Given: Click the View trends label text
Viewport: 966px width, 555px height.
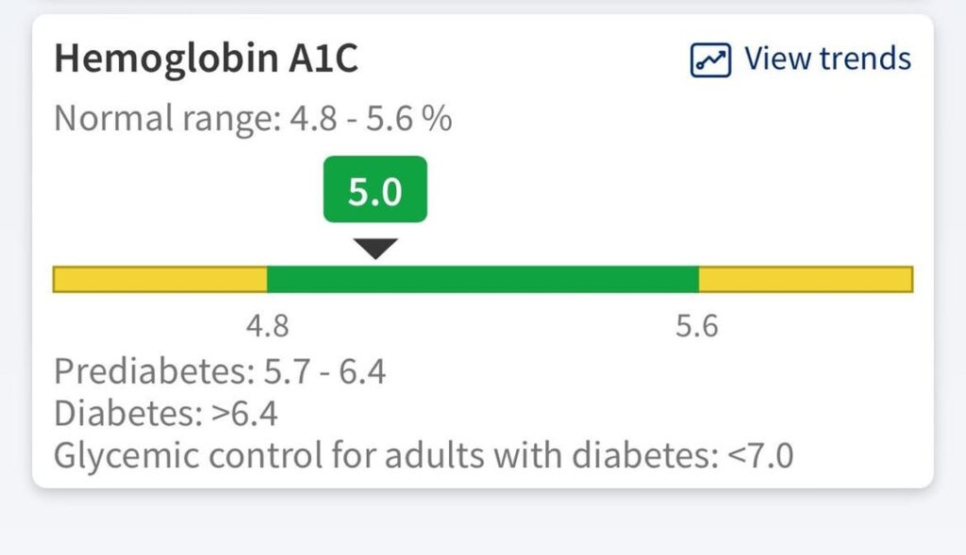Looking at the screenshot, I should [828, 58].
